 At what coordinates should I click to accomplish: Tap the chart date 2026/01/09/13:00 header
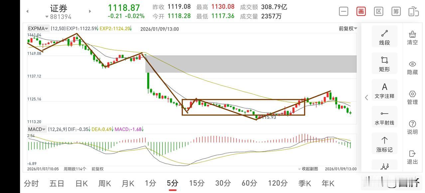point(160,29)
